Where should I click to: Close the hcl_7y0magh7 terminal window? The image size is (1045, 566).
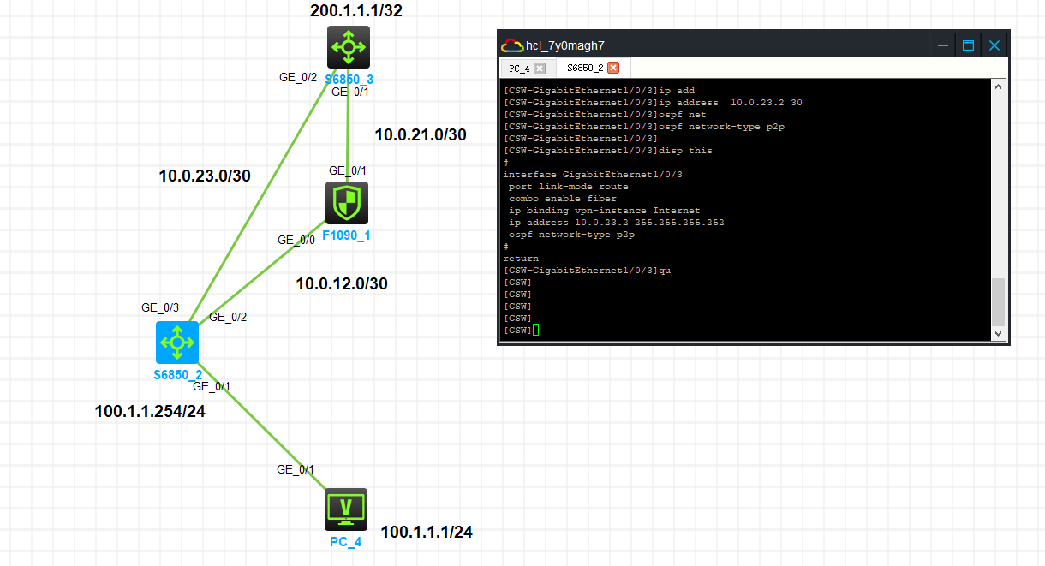(x=994, y=45)
